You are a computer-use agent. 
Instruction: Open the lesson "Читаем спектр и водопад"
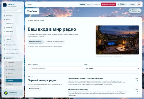(78, 89)
